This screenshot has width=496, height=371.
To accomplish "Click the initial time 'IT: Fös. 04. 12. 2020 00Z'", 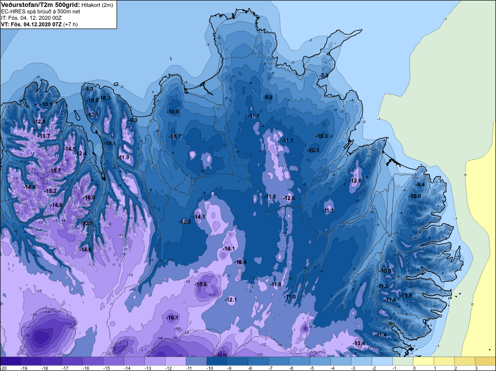I will pyautogui.click(x=31, y=18).
